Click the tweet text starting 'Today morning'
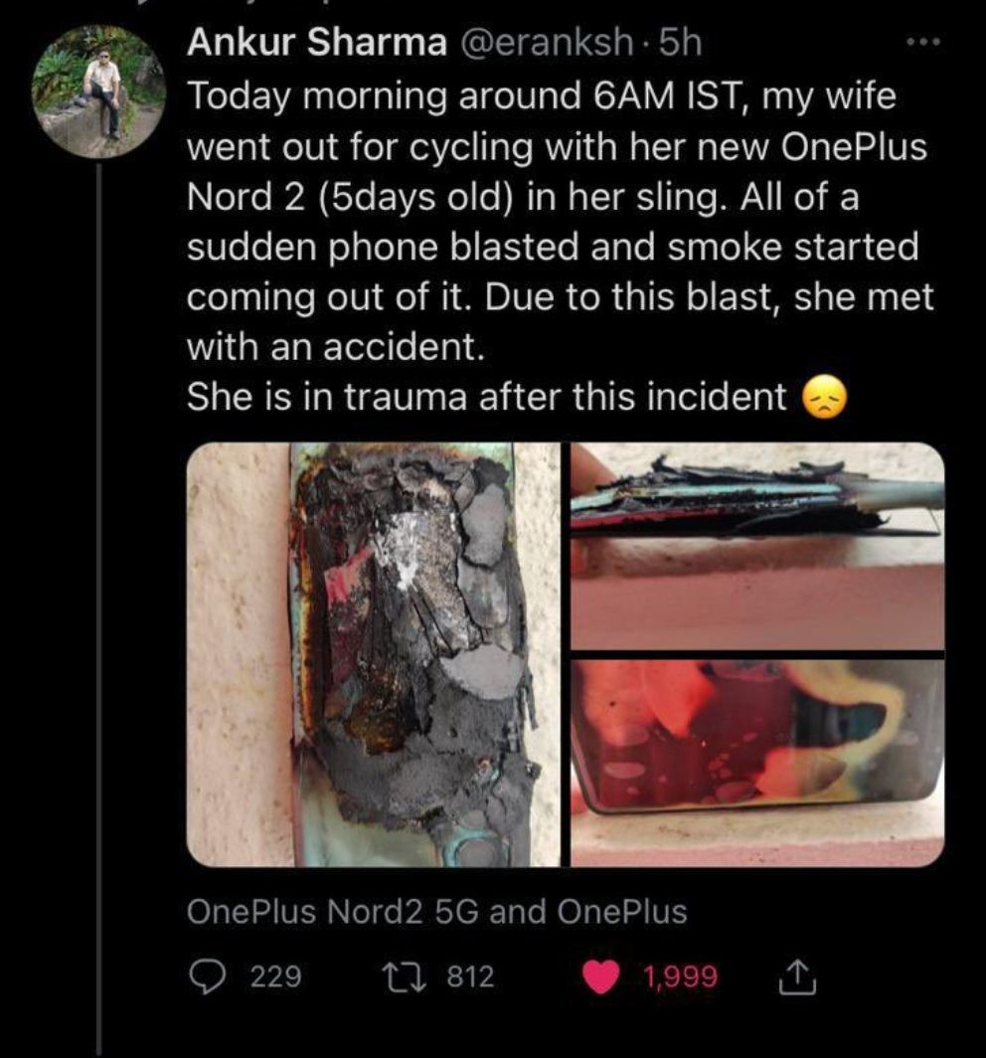This screenshot has width=986, height=1058. coord(542,97)
